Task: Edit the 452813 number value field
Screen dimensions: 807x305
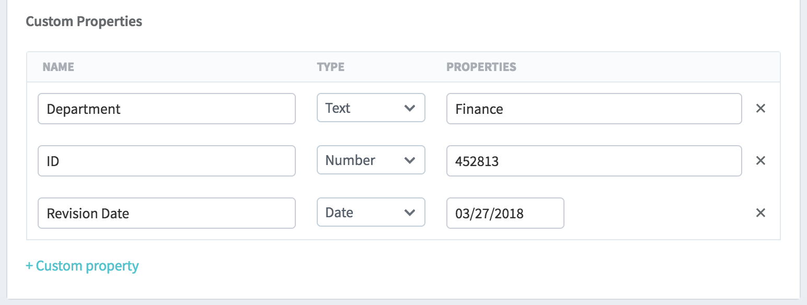Action: (594, 161)
